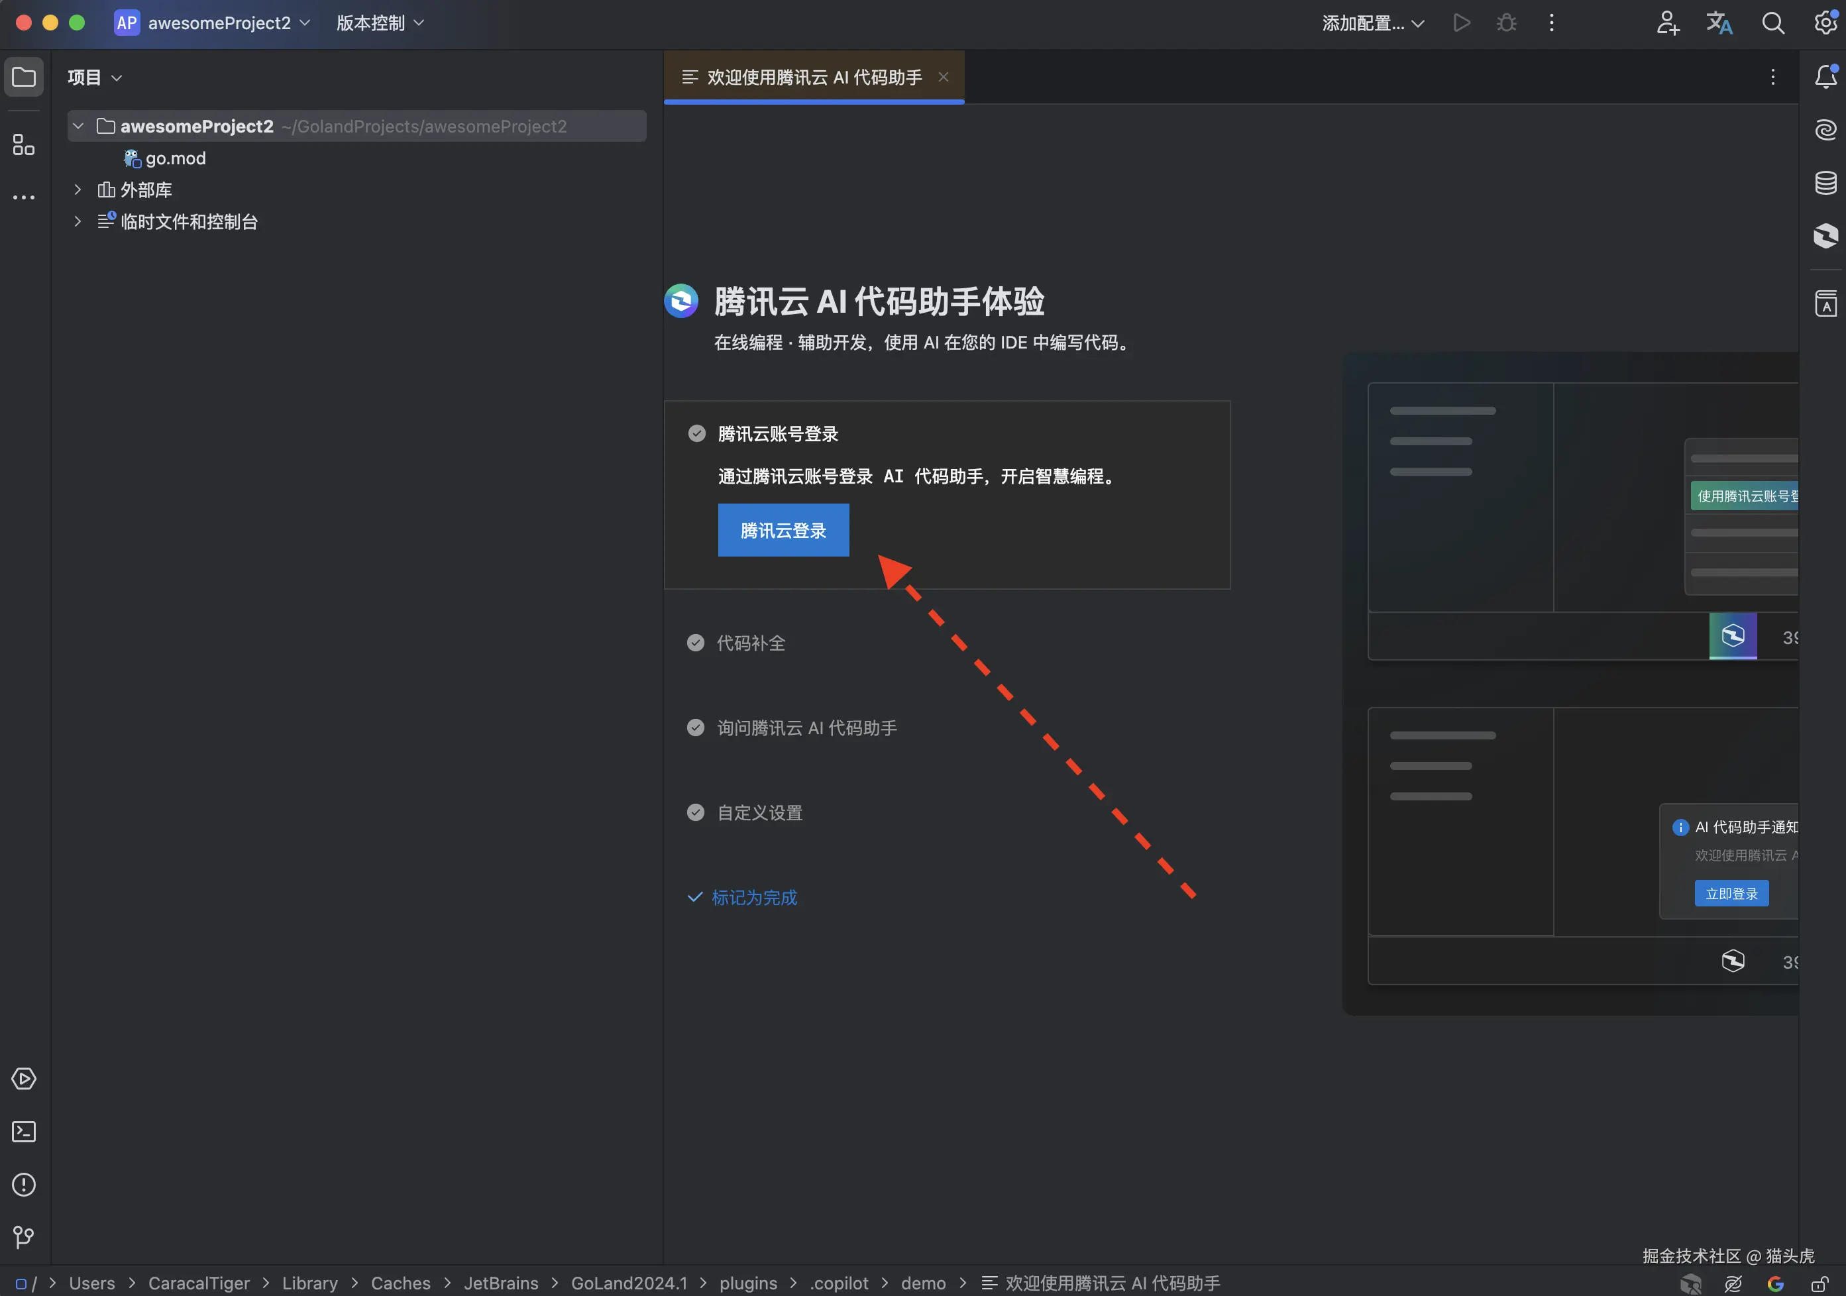The image size is (1846, 1296).
Task: Close the 欢迎使用腾讯云 AI 代码助手 tab
Action: click(944, 77)
